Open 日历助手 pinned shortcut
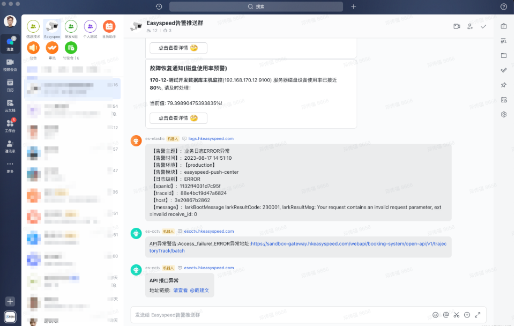This screenshot has width=515, height=326. pos(109,29)
